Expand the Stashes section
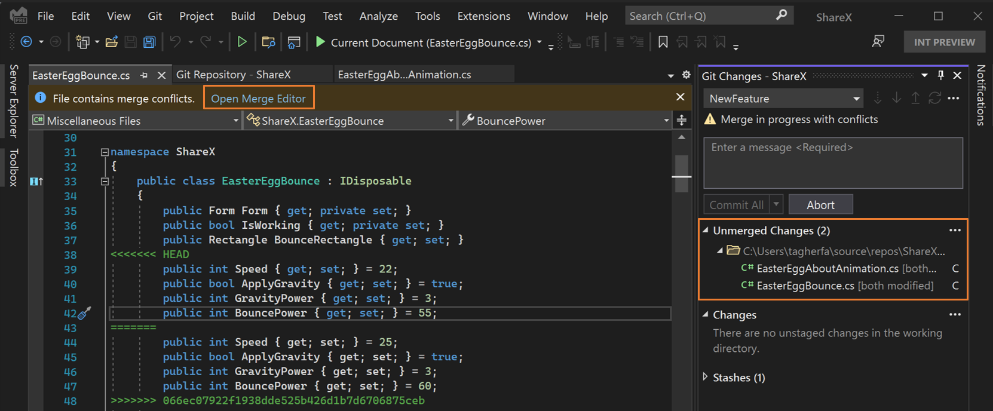The image size is (993, 411). point(706,377)
